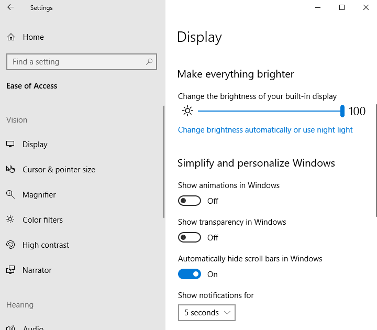Open the 5 seconds notifications dropdown

click(206, 313)
